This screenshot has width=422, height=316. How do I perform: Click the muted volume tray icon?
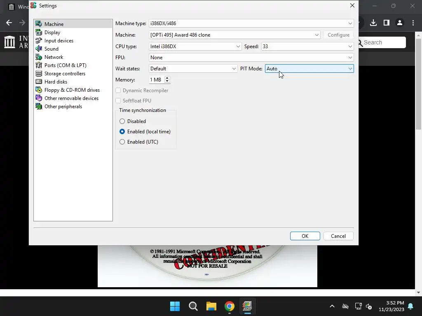[369, 306]
